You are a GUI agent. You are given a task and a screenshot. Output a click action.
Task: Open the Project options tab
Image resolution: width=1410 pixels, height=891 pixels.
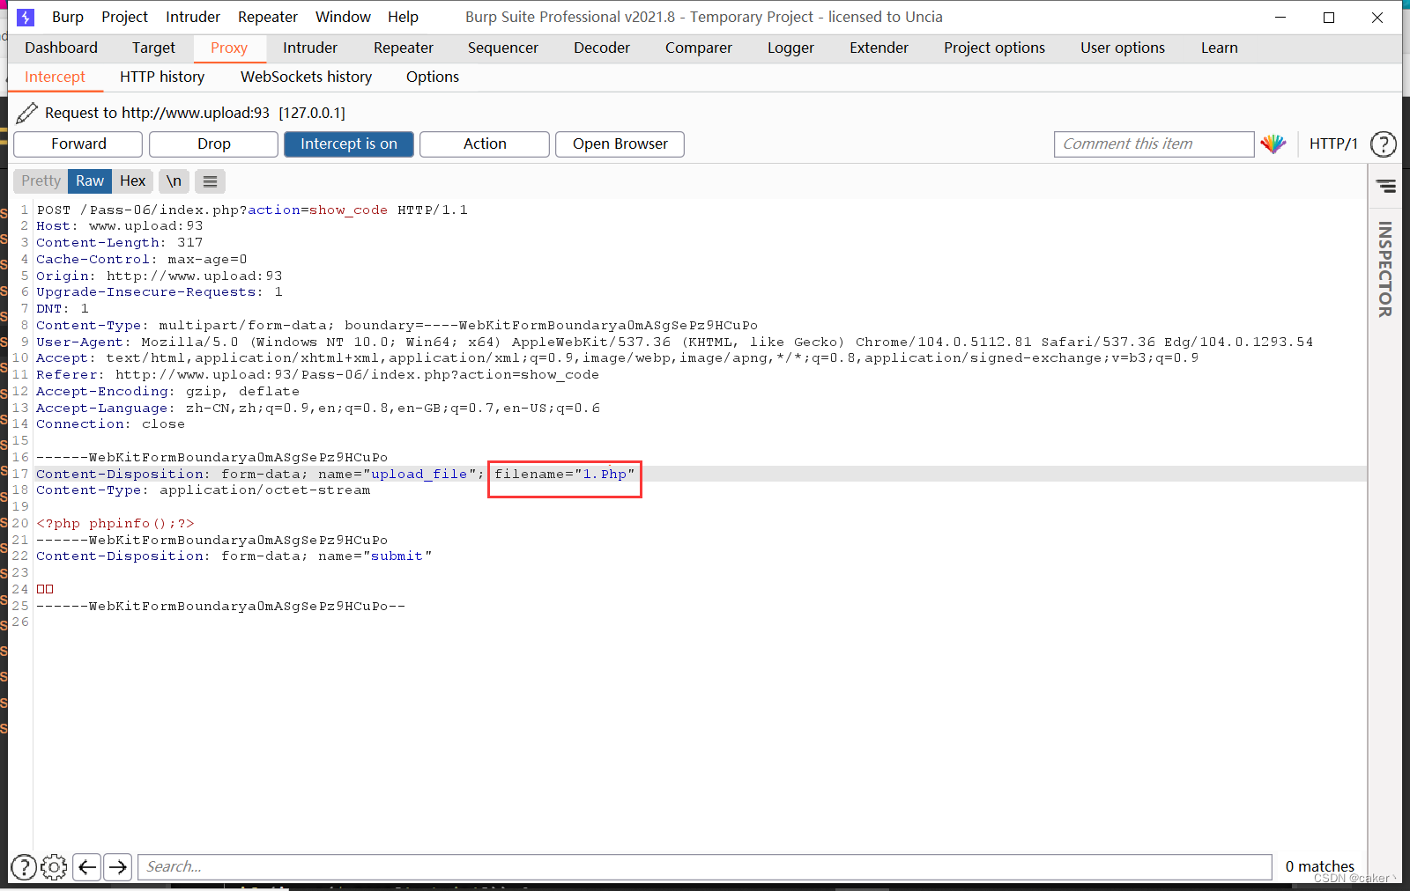(995, 48)
